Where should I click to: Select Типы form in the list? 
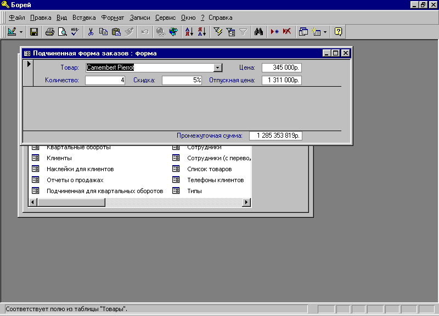coord(194,191)
